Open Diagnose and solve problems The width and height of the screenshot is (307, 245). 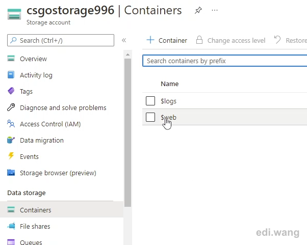(x=63, y=108)
